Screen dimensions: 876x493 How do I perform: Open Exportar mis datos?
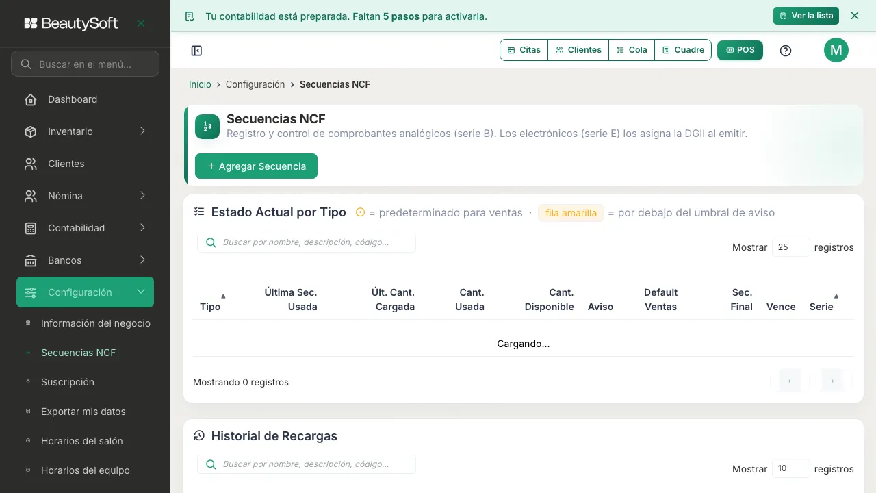83,412
